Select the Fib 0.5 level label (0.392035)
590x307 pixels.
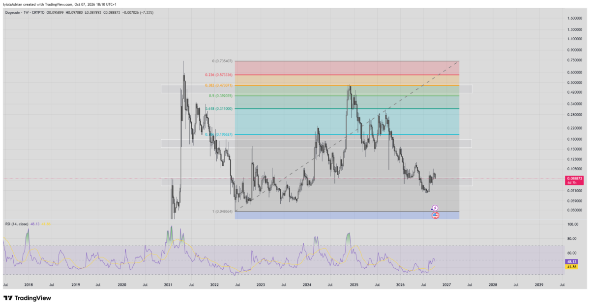click(221, 96)
